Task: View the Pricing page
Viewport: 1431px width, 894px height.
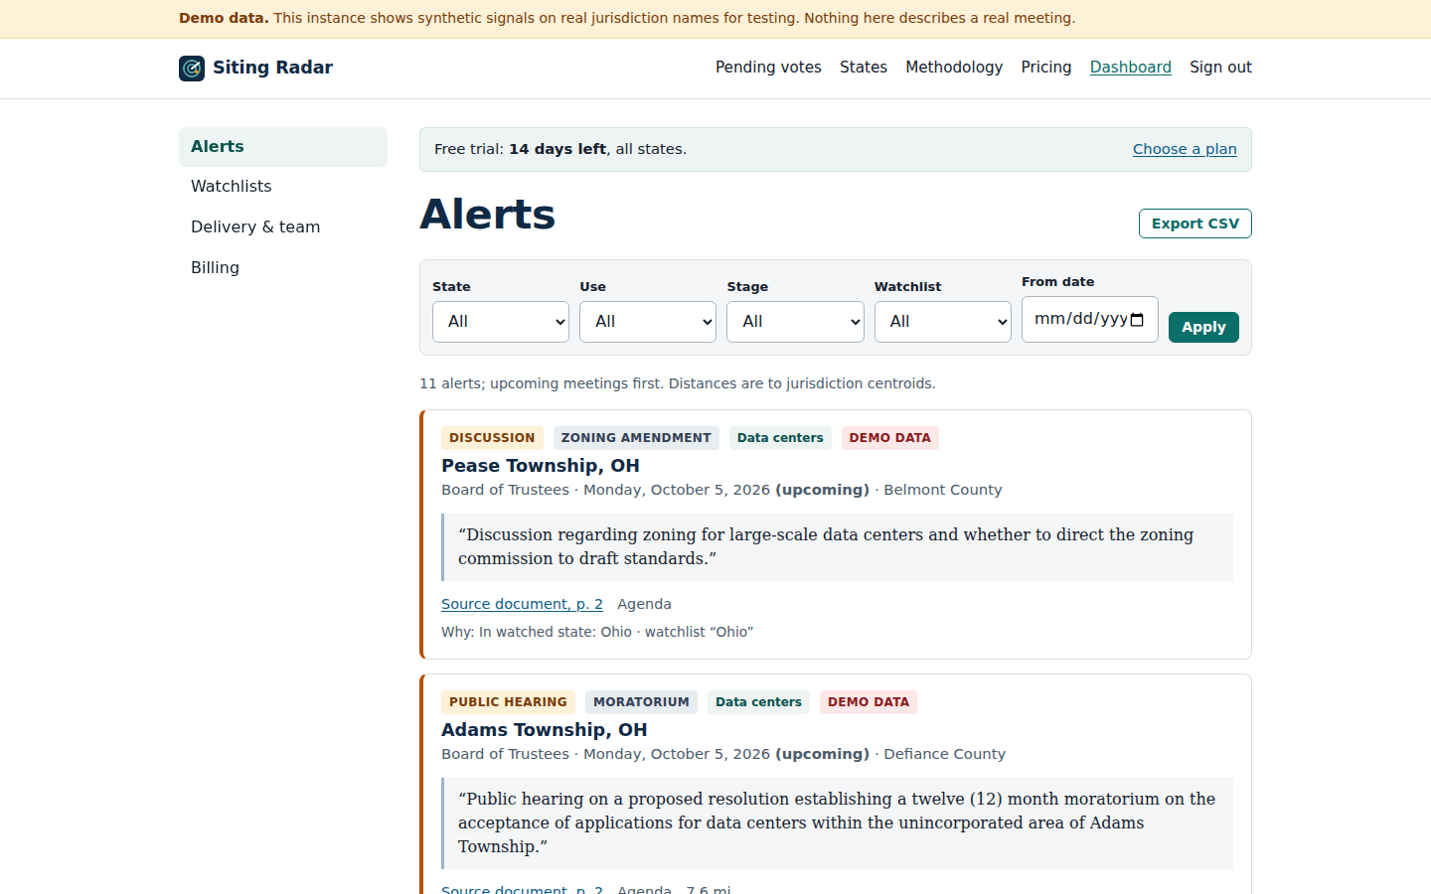Action: 1046,68
